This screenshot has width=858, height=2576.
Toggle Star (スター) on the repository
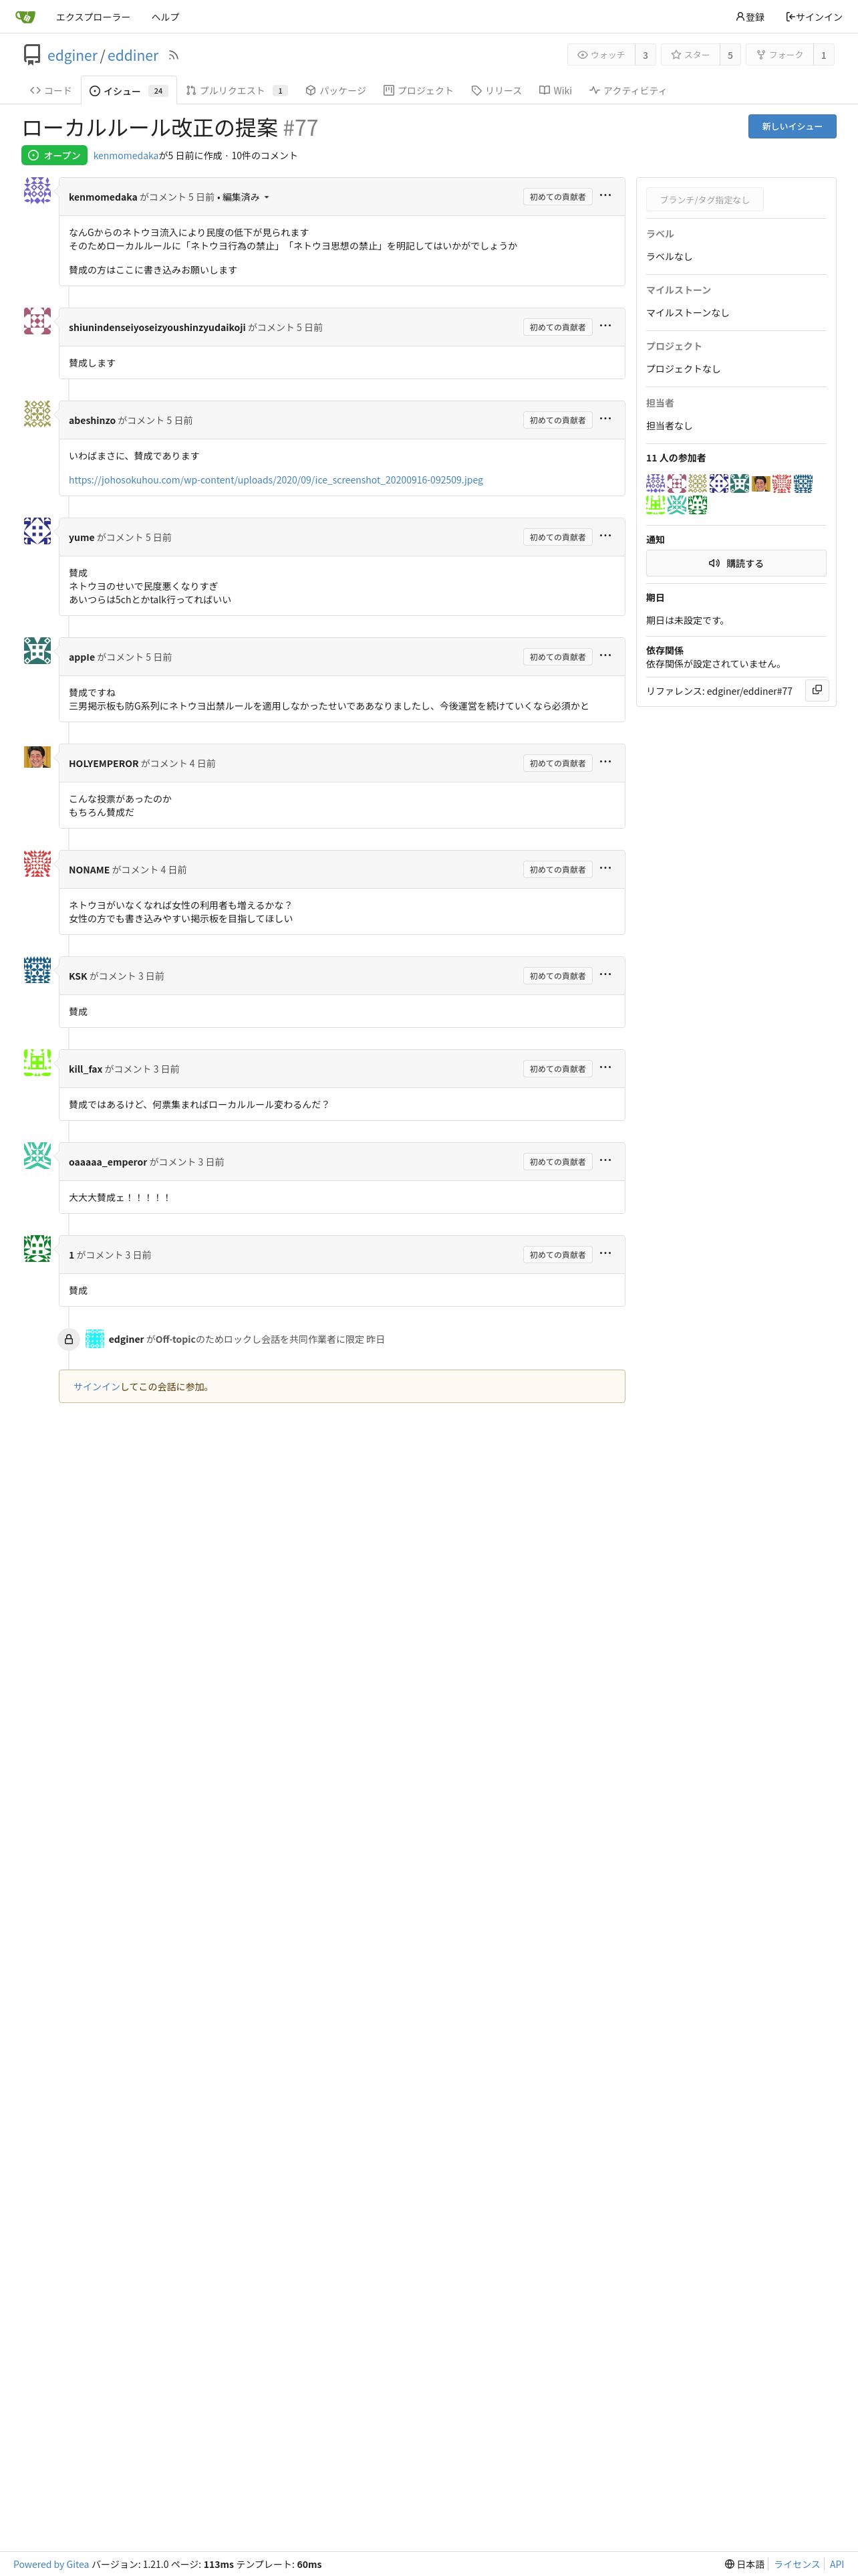pyautogui.click(x=690, y=55)
